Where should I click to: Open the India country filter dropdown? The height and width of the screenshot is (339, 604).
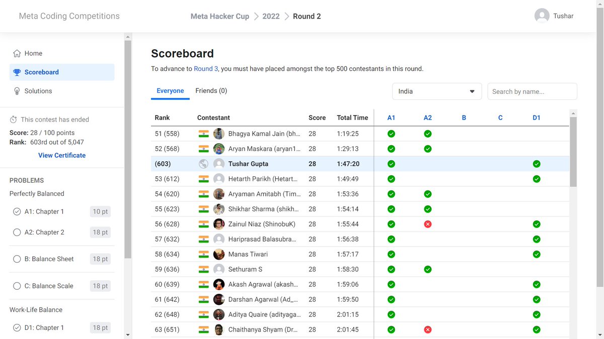[x=437, y=91]
